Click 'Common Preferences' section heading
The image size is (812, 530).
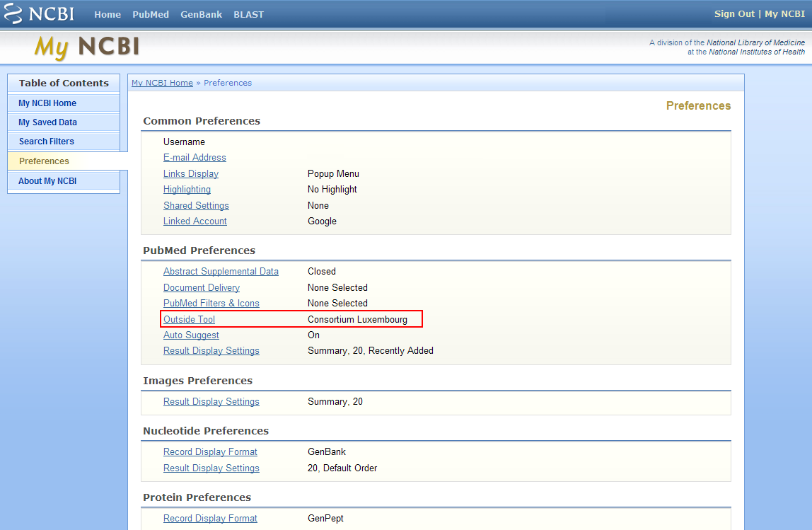pyautogui.click(x=202, y=121)
